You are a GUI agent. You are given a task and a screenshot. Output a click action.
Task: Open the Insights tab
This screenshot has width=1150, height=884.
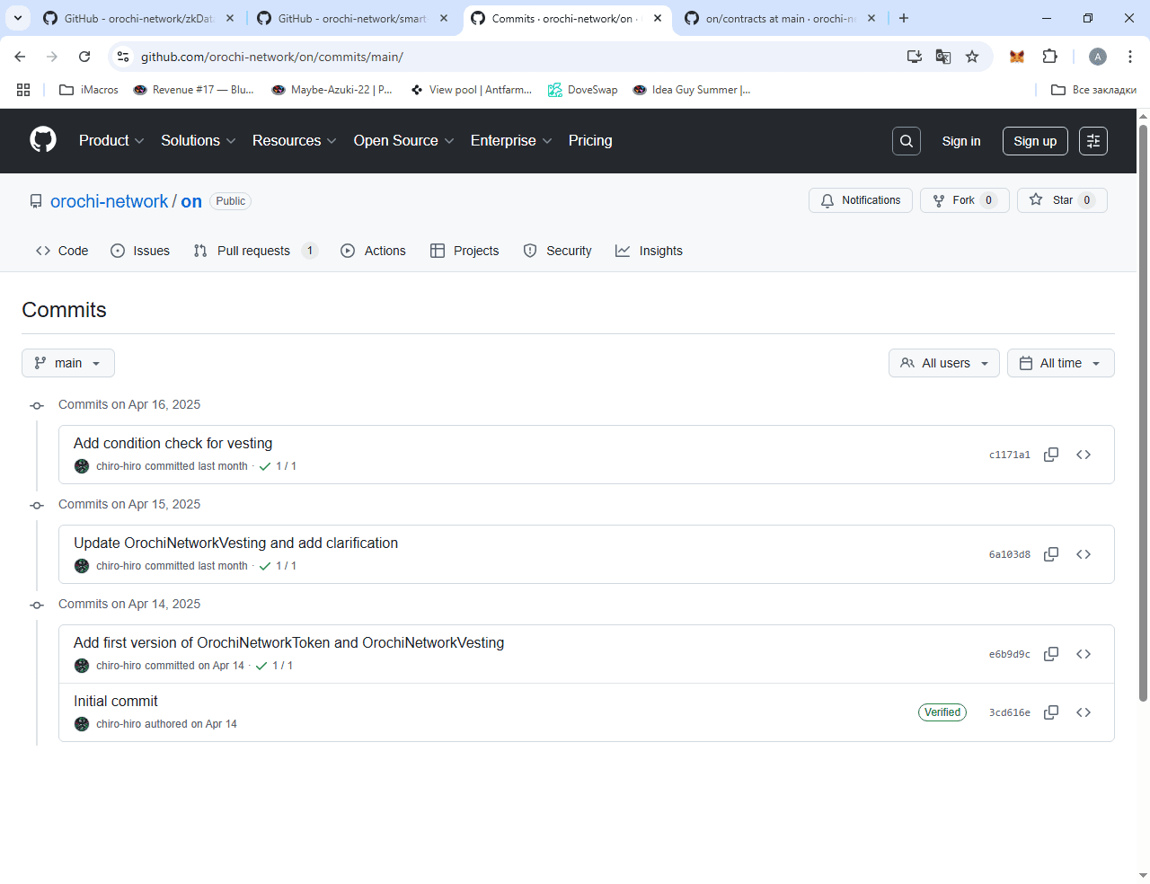pyautogui.click(x=649, y=251)
